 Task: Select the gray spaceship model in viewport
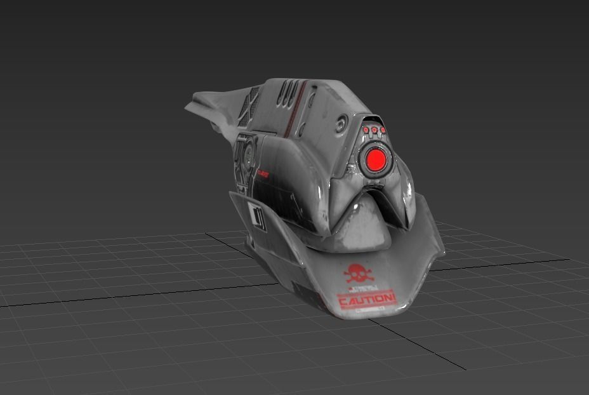[x=315, y=199]
